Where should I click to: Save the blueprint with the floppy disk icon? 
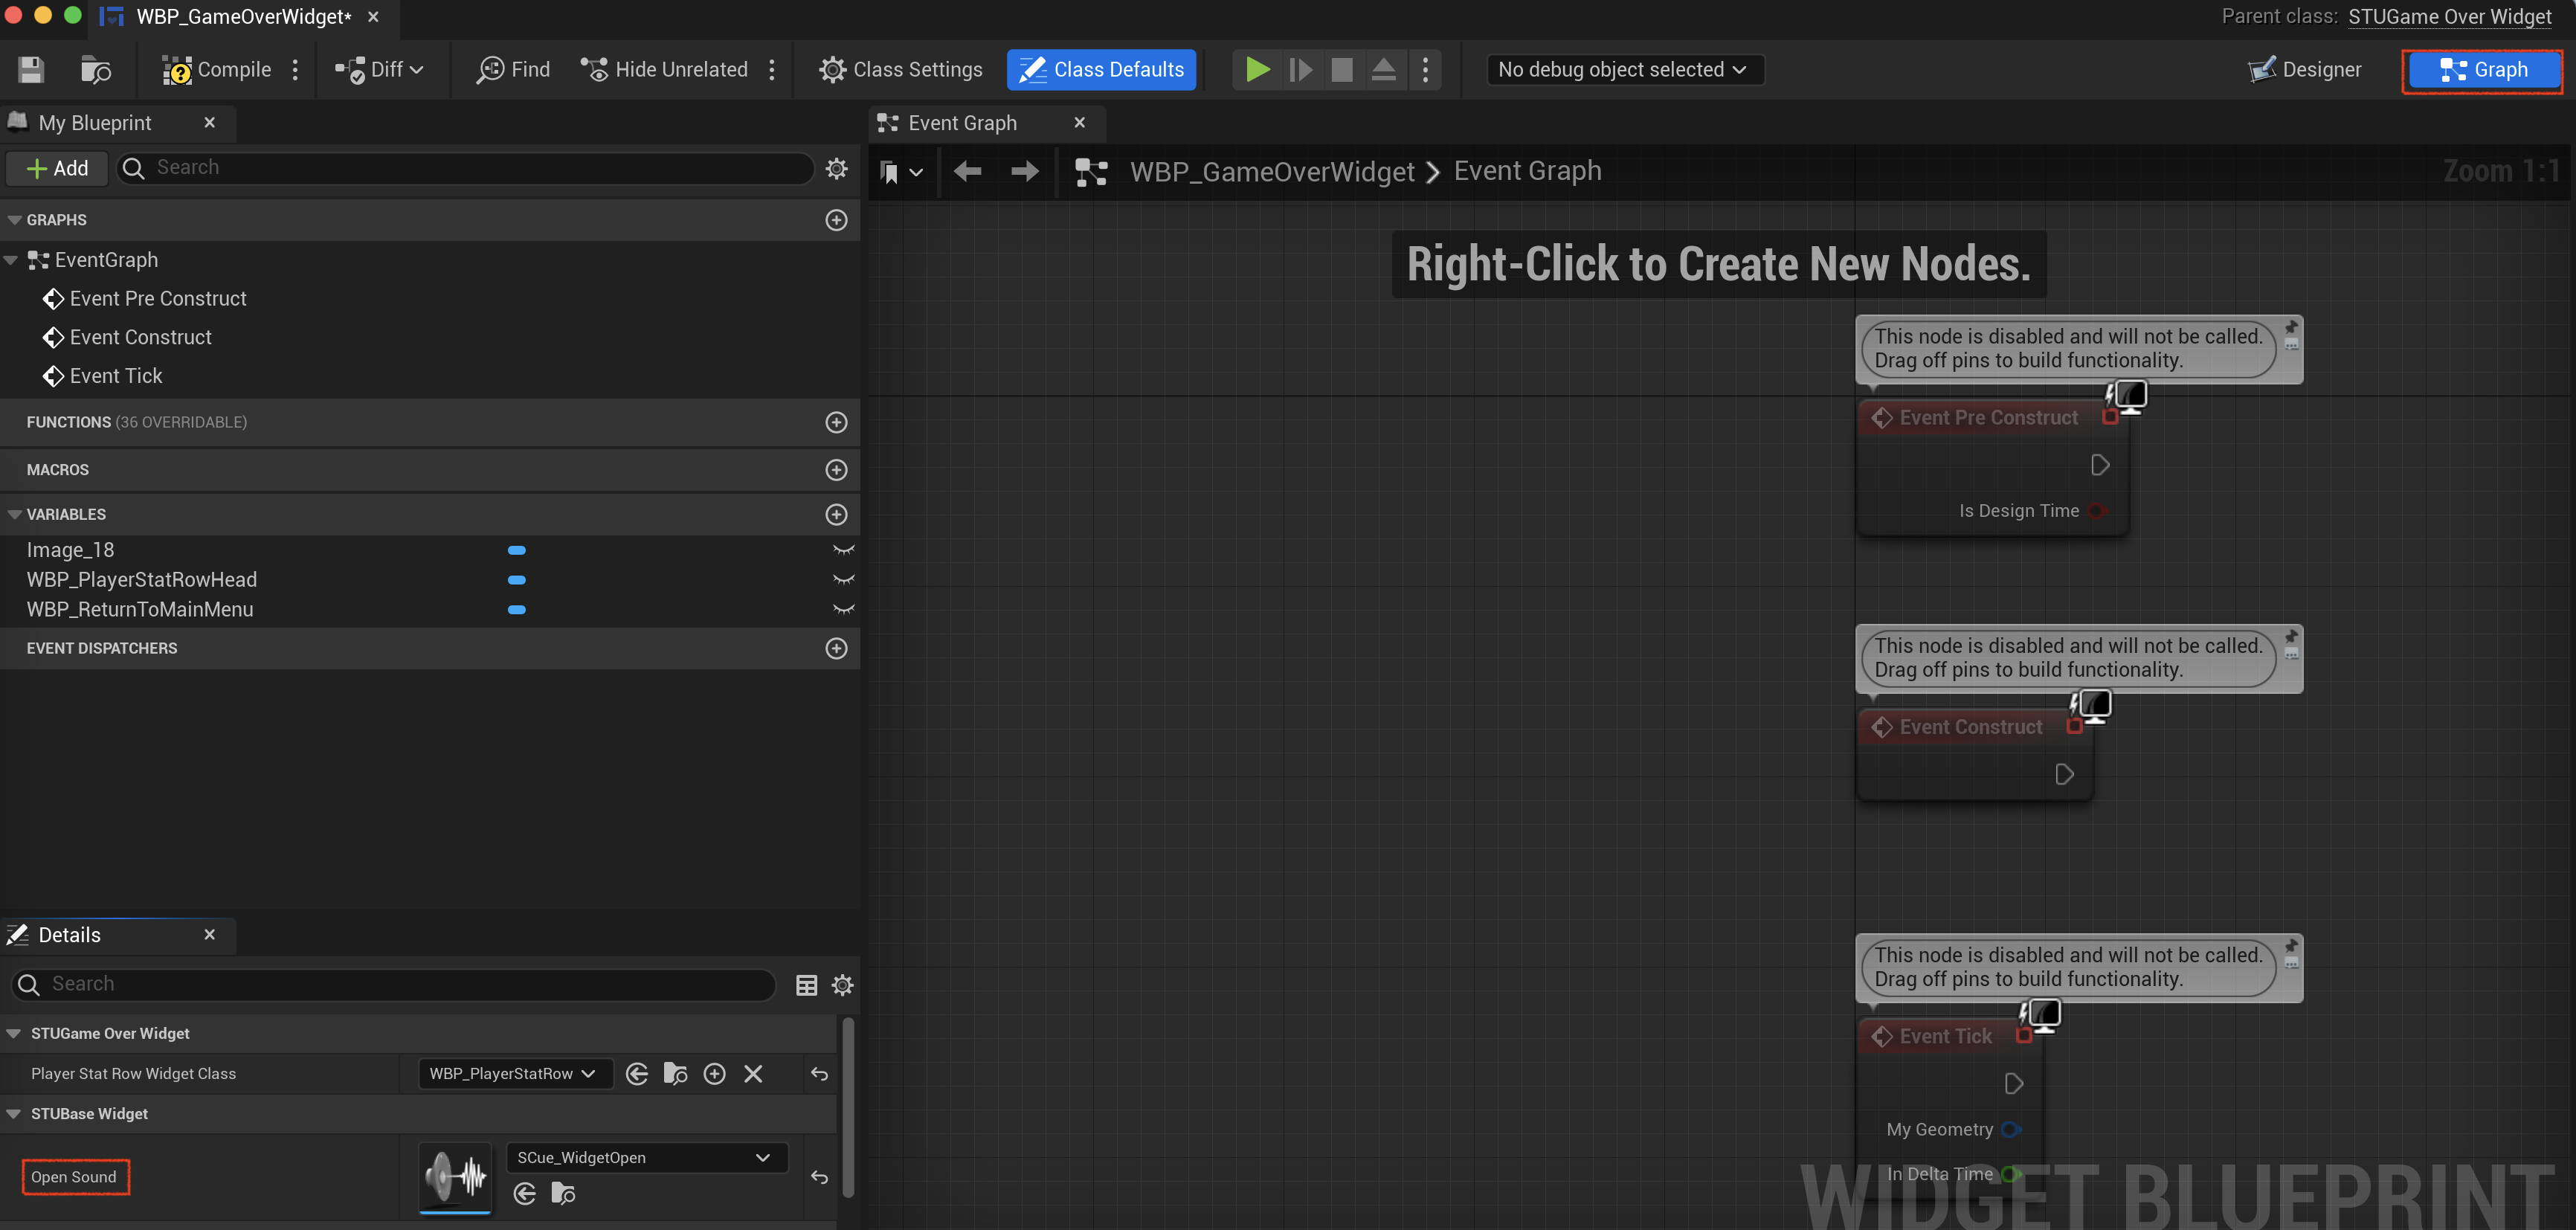point(31,70)
